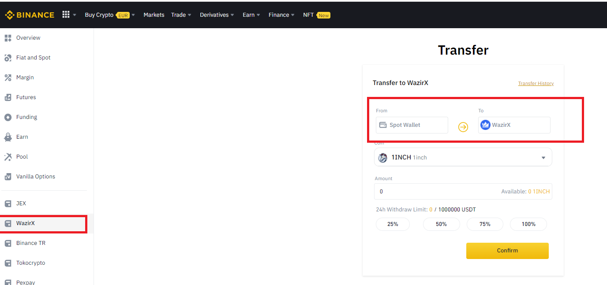This screenshot has height=285, width=607.
Task: Click the Earn piggy bank icon
Action: point(8,137)
